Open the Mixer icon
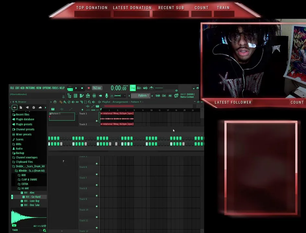The image size is (306, 233). [94, 96]
